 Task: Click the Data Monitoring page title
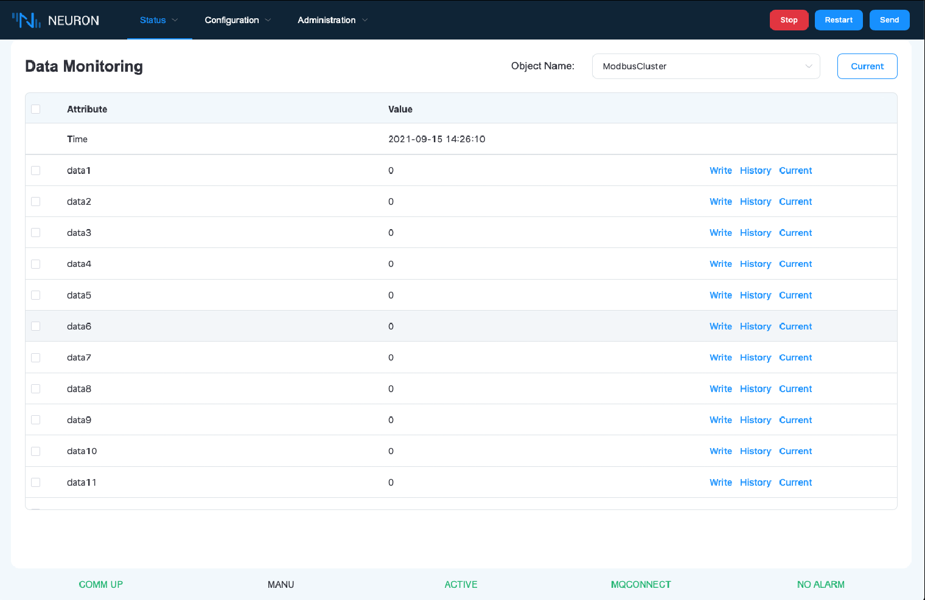point(84,66)
